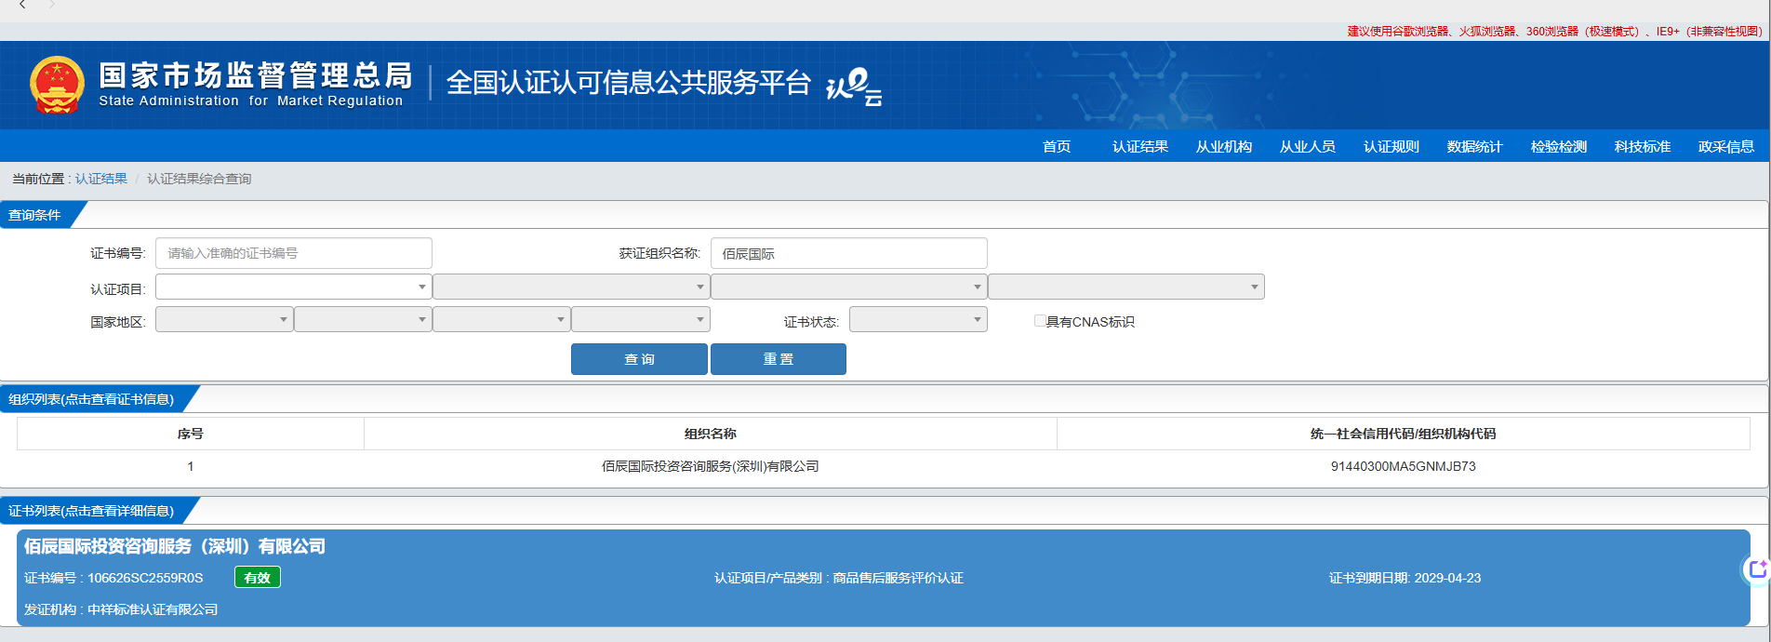Viewport: 1771px width, 642px height.
Task: Open 认证规则 menu item
Action: click(x=1391, y=146)
